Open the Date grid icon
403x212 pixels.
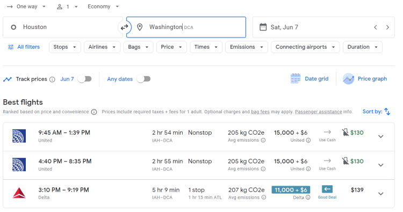click(x=296, y=79)
